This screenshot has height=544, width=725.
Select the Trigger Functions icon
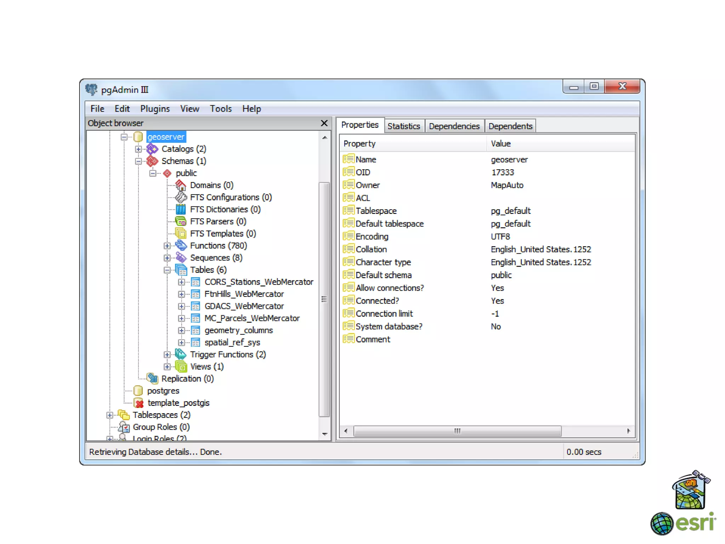[181, 354]
